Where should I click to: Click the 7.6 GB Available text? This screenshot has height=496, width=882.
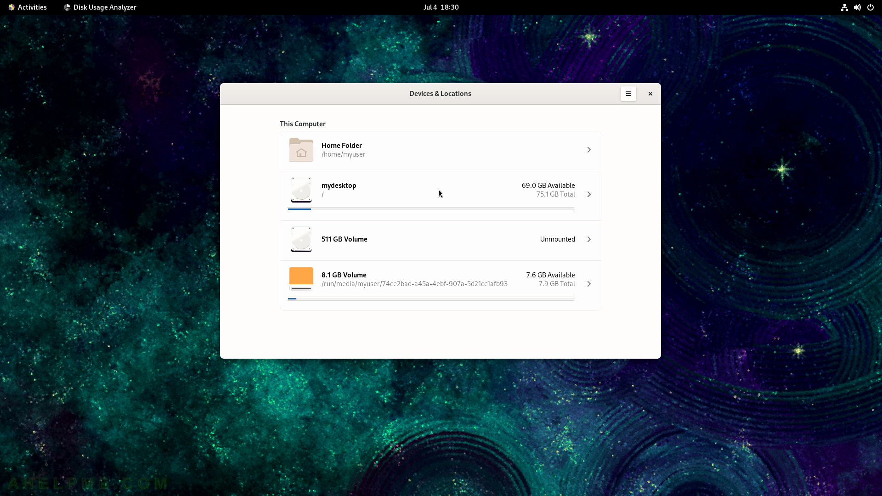coord(551,275)
